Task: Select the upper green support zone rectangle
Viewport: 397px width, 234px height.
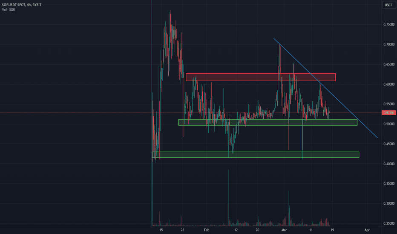Action: coord(268,123)
